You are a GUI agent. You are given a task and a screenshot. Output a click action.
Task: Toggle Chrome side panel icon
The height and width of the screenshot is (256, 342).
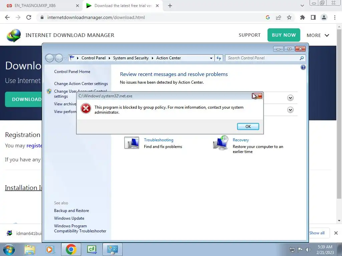313,17
